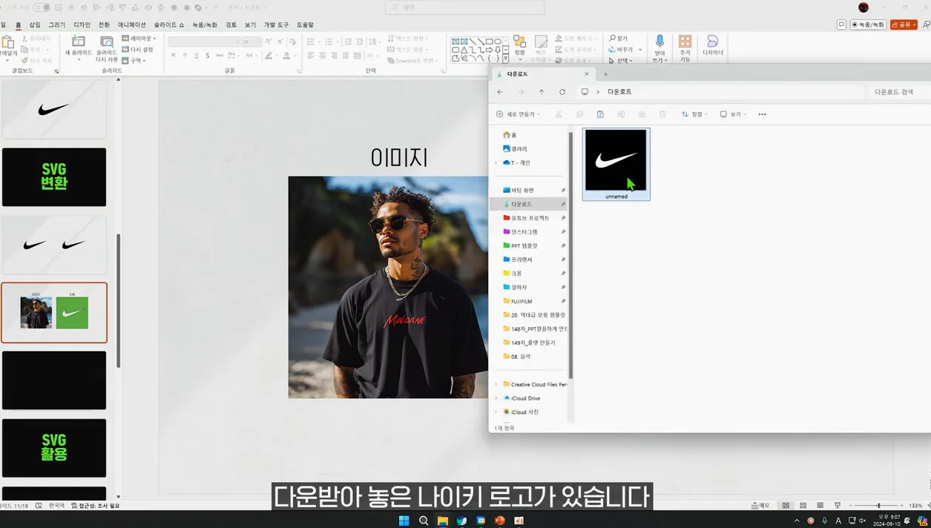Refresh the Downloads folder in Explorer
This screenshot has width=931, height=528.
coord(562,92)
